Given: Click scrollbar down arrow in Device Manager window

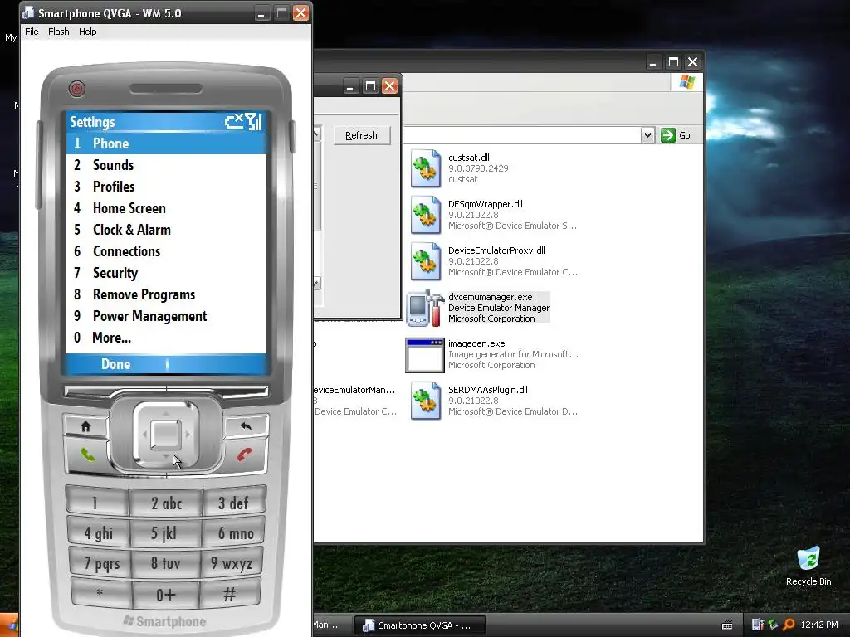Looking at the screenshot, I should (x=316, y=284).
